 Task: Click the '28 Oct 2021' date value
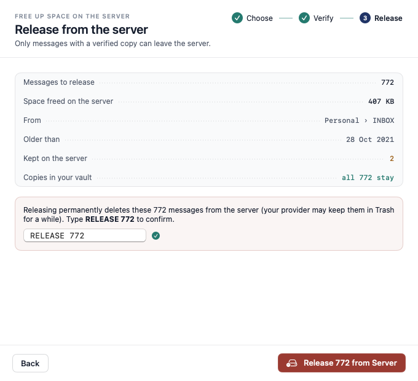[x=370, y=139]
